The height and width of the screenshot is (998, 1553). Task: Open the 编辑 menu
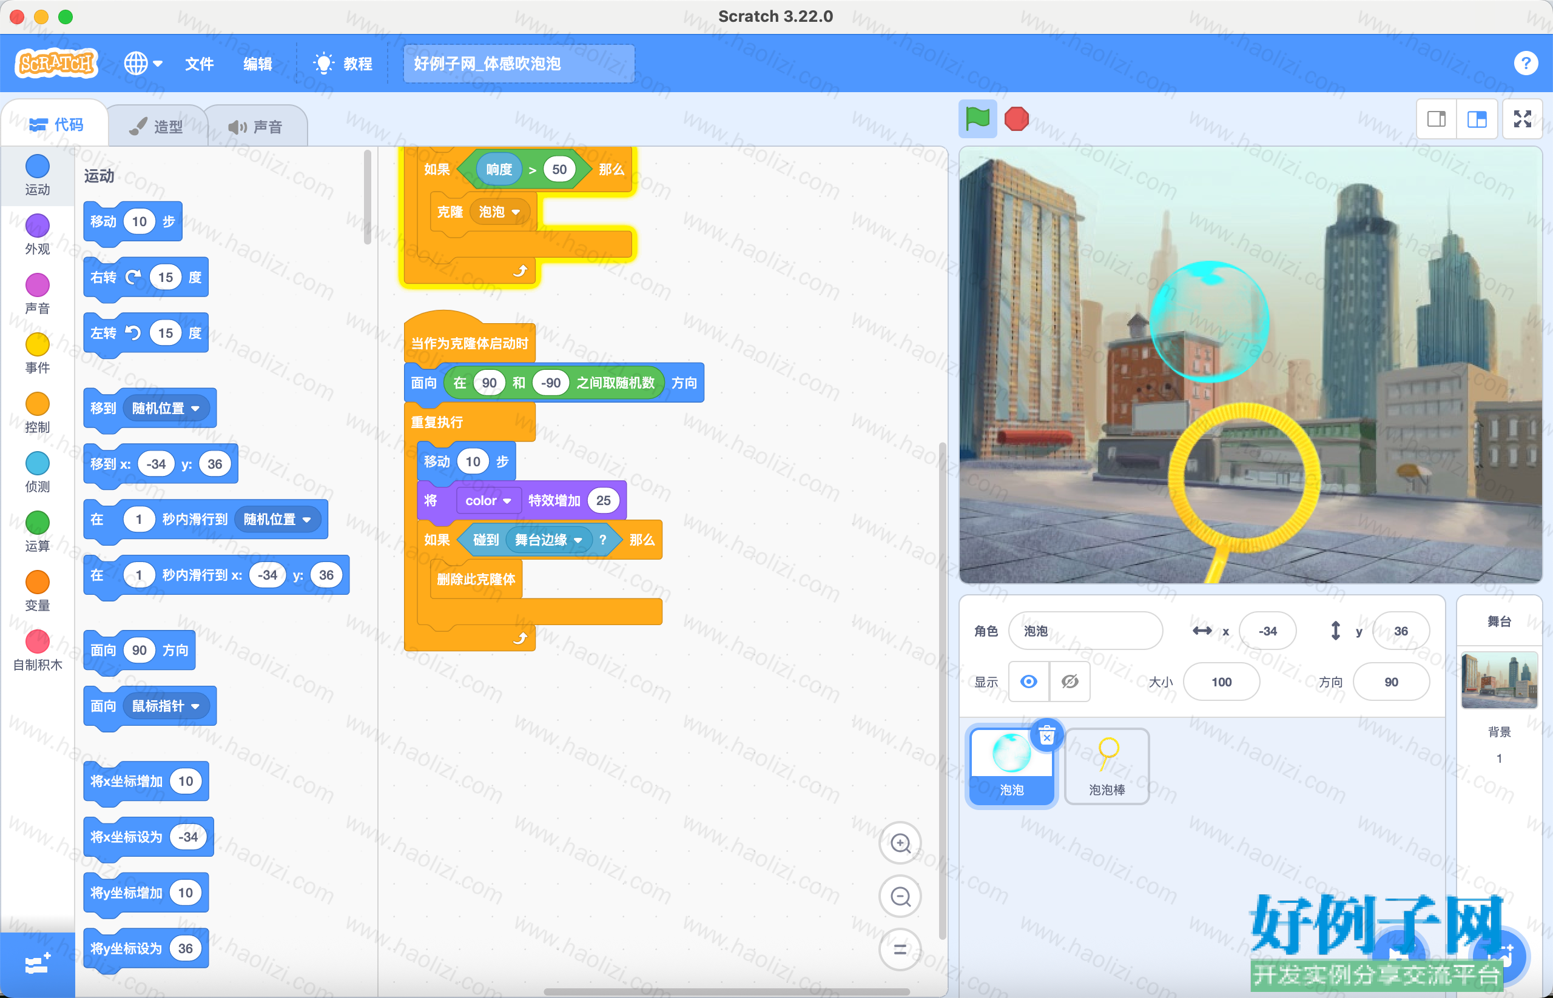point(257,64)
